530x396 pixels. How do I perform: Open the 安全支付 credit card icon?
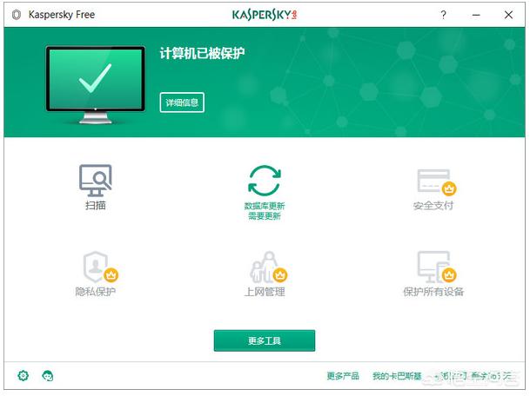point(433,181)
